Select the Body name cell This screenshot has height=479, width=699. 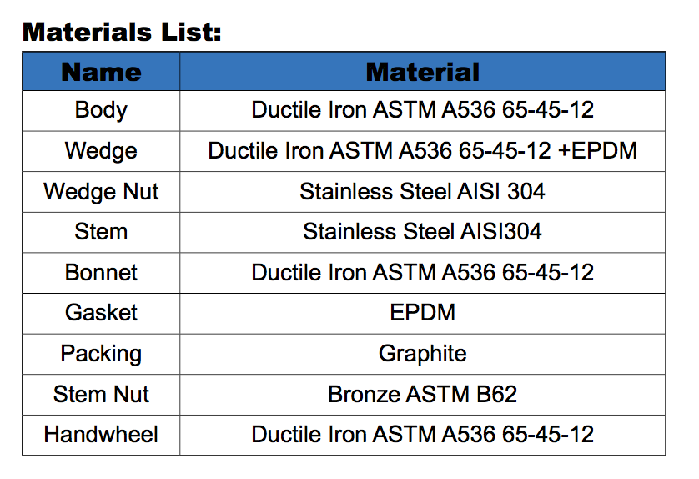click(x=101, y=110)
